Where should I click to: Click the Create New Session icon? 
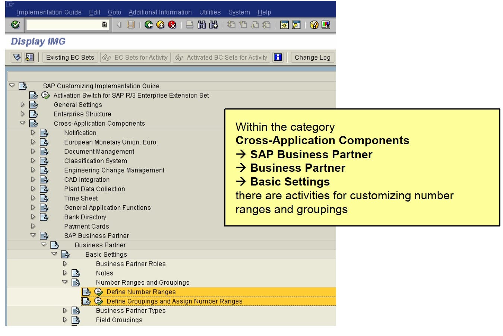click(284, 25)
